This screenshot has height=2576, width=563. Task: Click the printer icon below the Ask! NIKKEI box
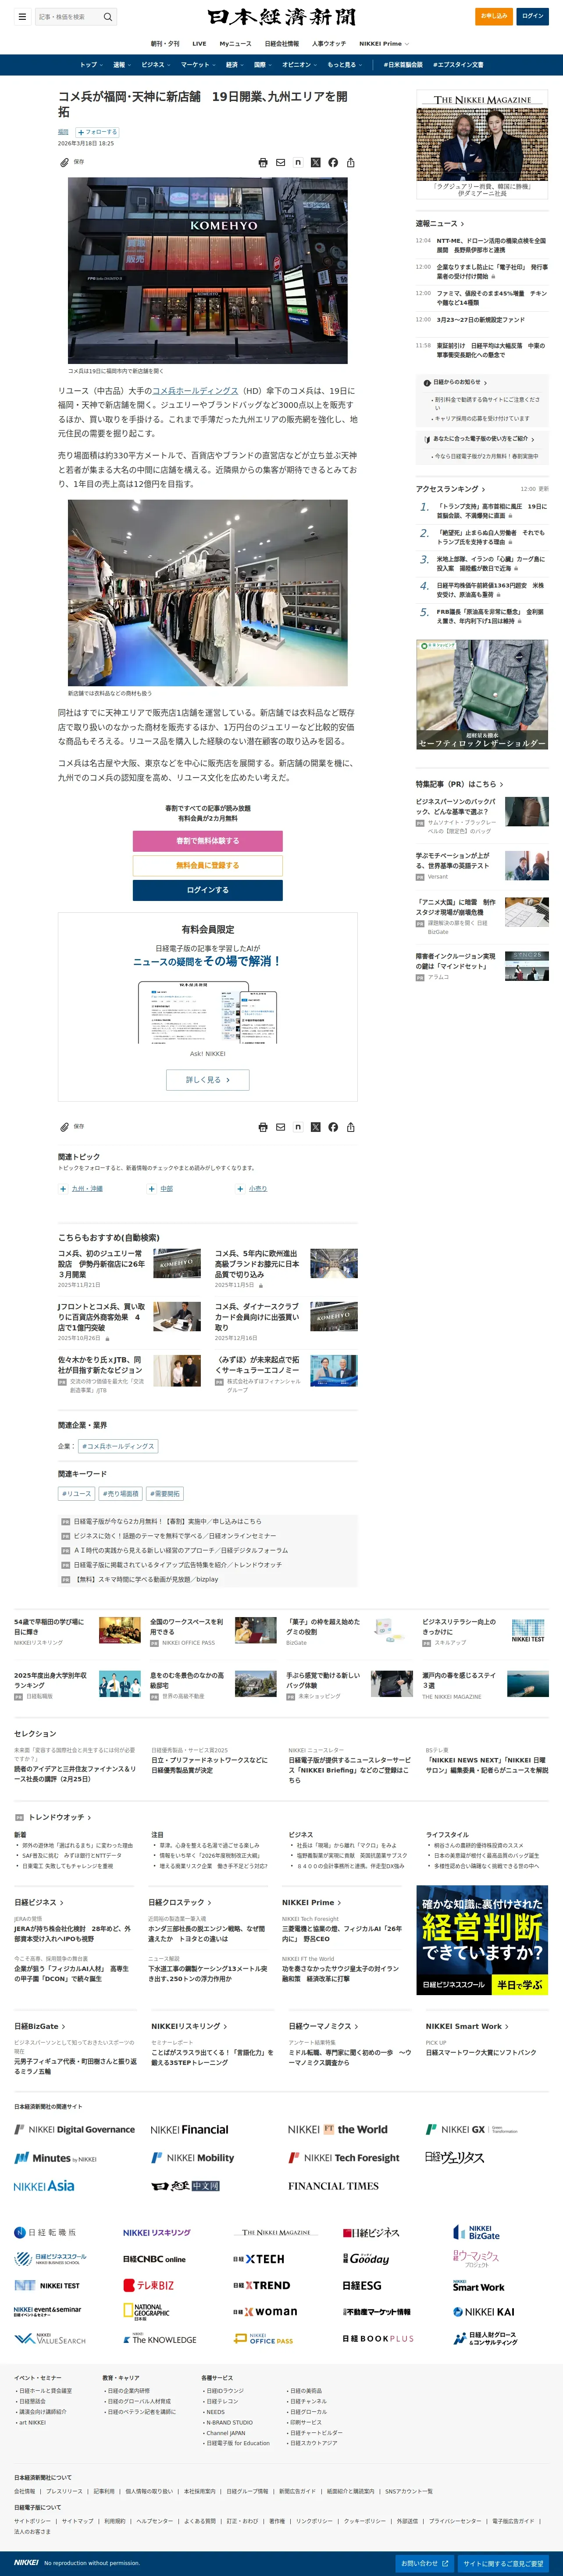point(263,1127)
